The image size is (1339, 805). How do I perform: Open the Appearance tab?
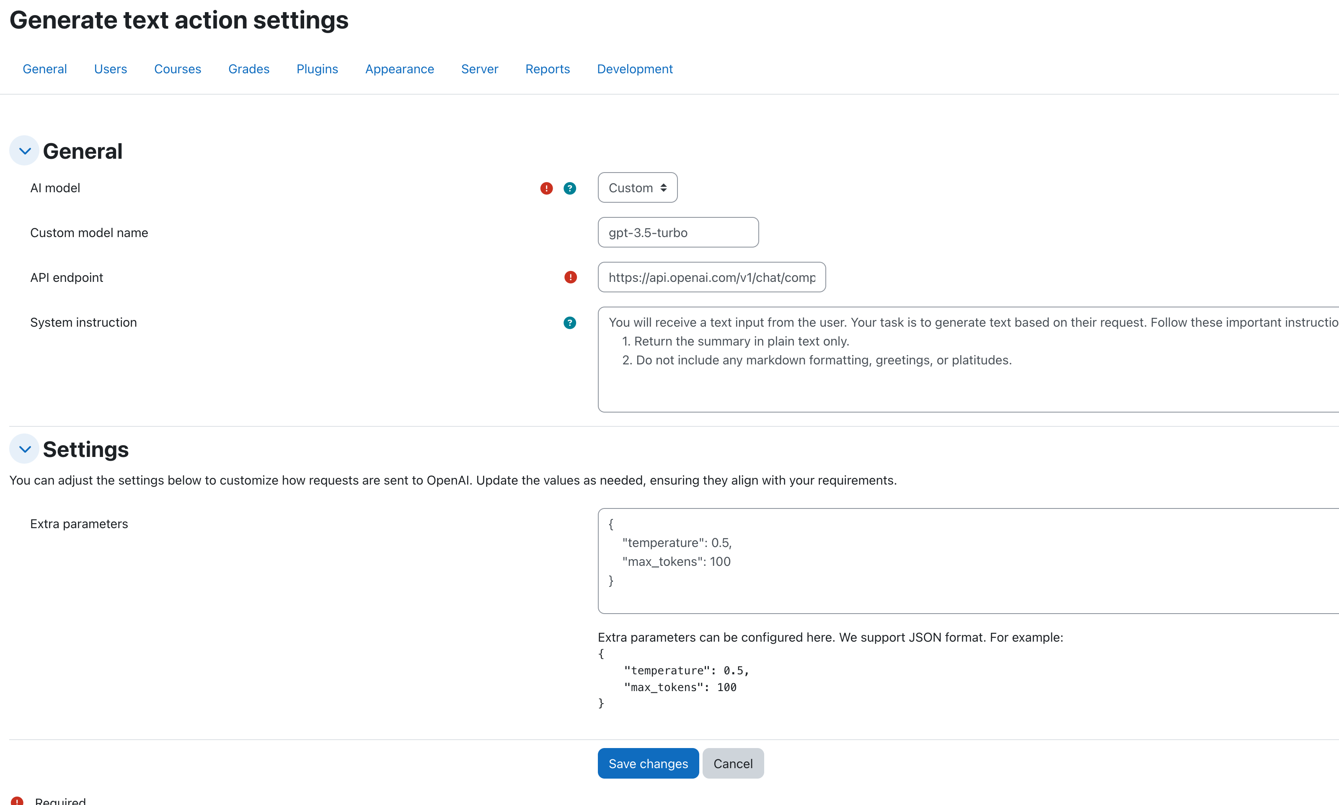point(400,69)
